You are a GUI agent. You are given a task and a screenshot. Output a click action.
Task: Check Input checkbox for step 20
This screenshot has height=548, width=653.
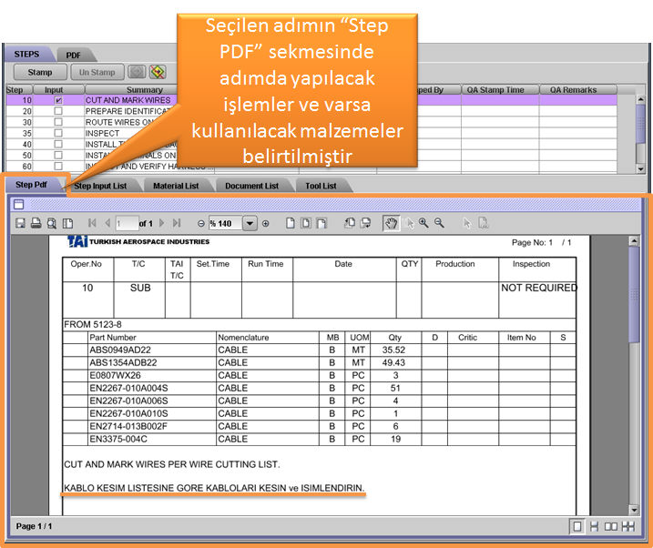tap(58, 111)
